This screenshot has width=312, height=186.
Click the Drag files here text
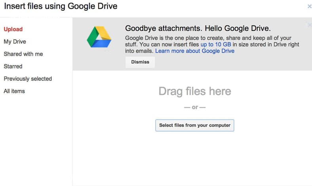(x=195, y=91)
